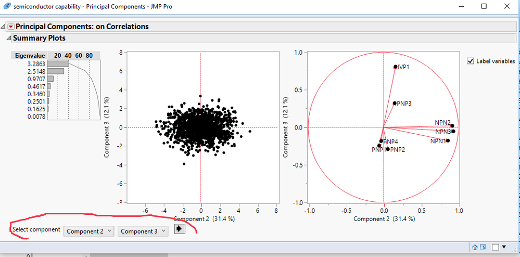520x257 pixels.
Task: Click the Select component label
Action: pos(36,229)
